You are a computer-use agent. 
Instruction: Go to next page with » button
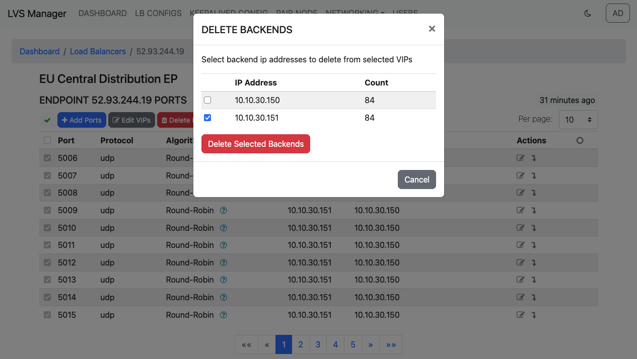coord(371,344)
